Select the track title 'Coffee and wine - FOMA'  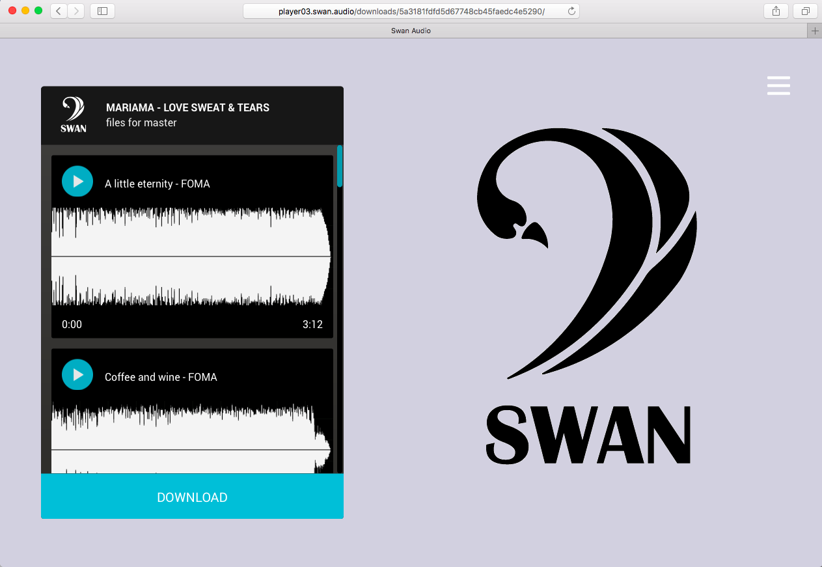point(161,376)
